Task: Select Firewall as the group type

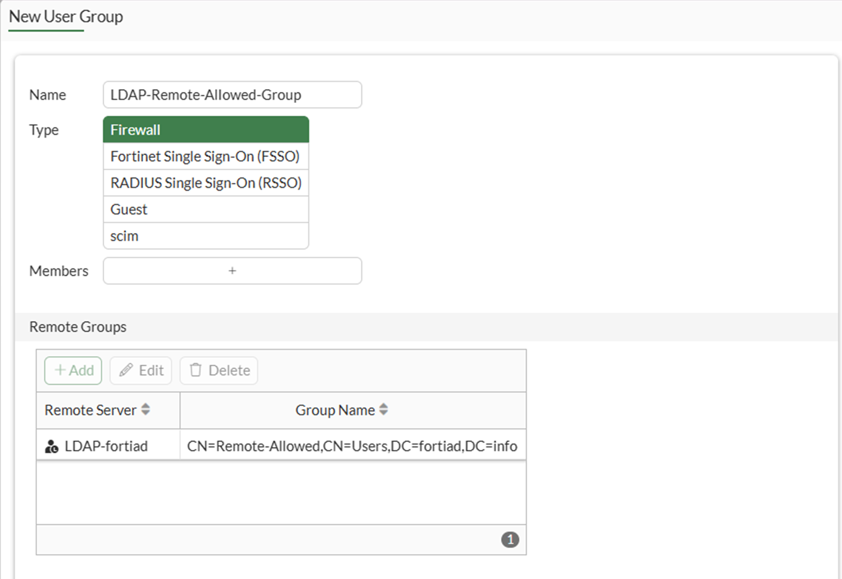Action: (206, 130)
